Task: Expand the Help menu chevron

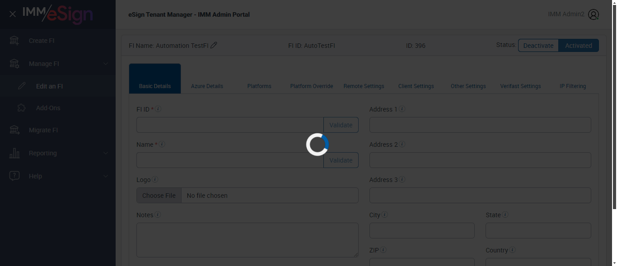Action: point(106,176)
